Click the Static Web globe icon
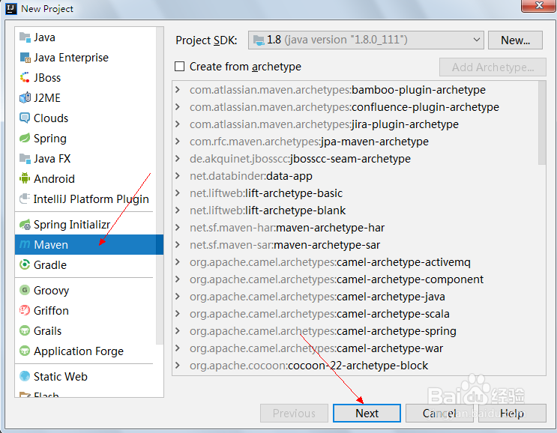557x433 pixels. 25,376
